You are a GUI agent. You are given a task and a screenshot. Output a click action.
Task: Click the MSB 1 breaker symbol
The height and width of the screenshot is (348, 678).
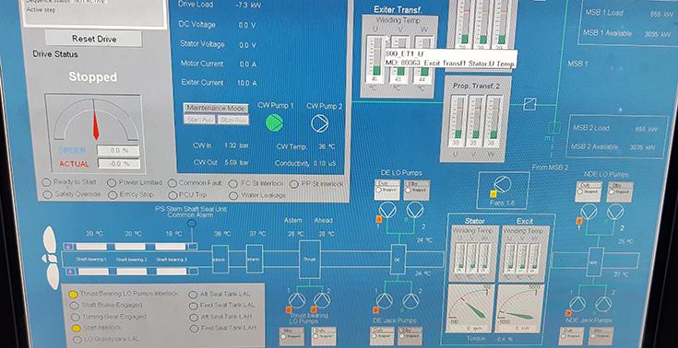[x=529, y=104]
